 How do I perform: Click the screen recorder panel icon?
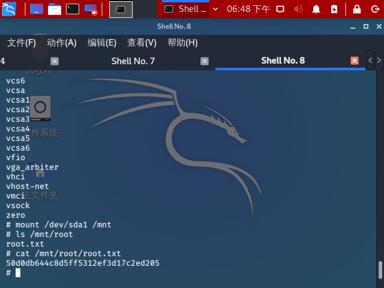[91, 10]
